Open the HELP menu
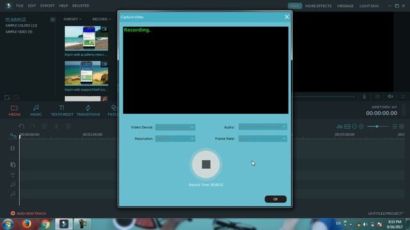The height and width of the screenshot is (230, 410). coord(63,6)
